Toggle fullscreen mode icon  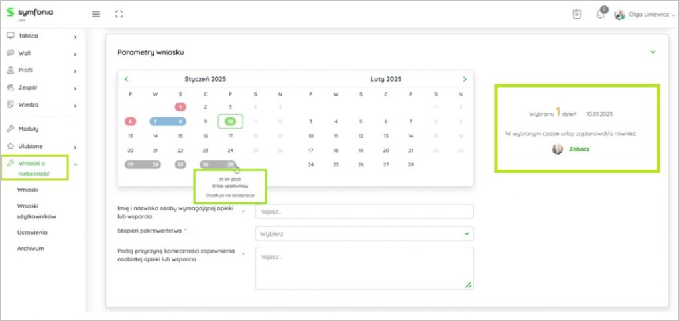point(119,14)
